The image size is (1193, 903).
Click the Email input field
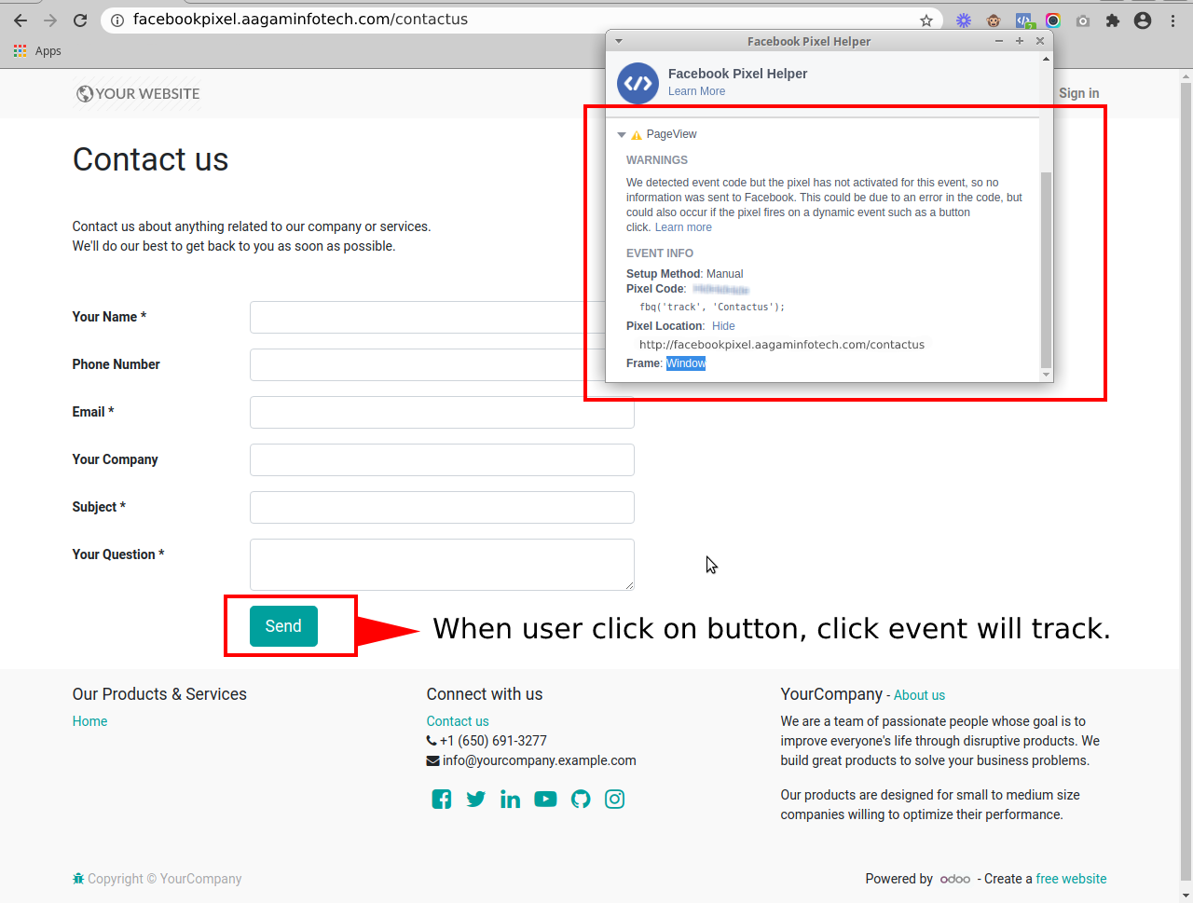click(x=442, y=413)
